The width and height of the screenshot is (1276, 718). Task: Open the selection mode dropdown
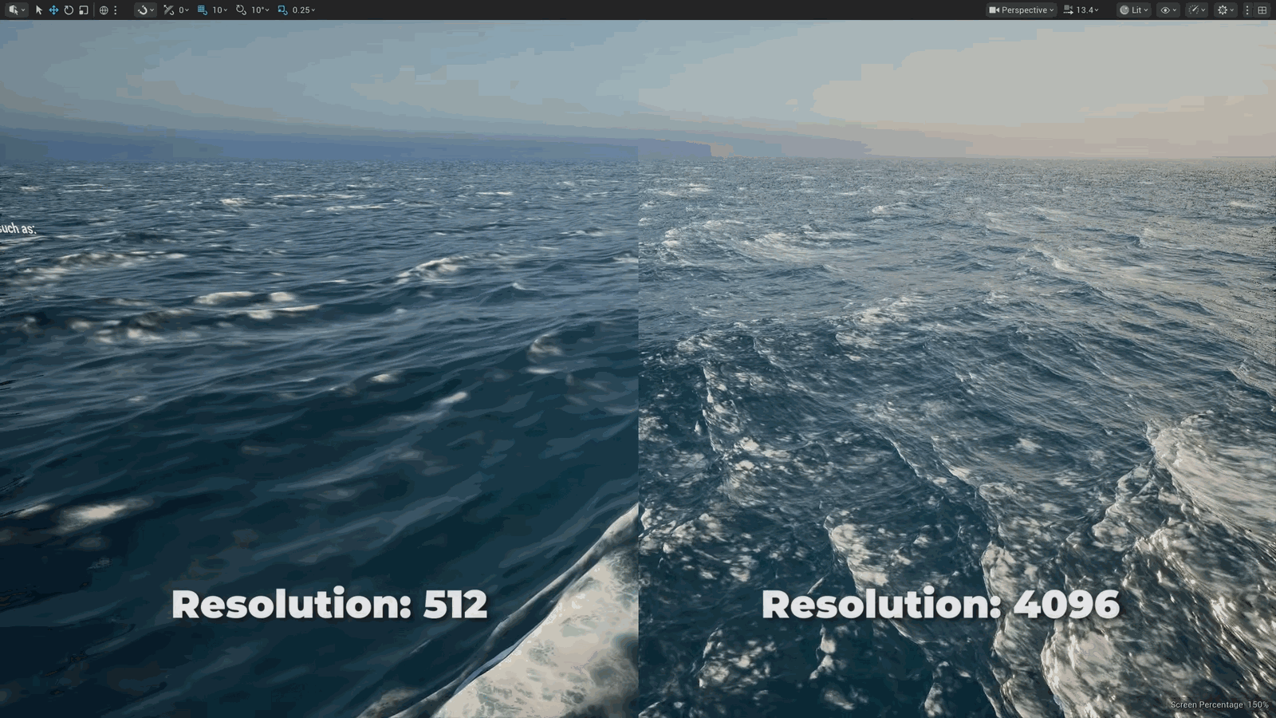point(16,10)
